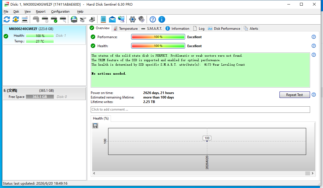Open the Report menu
The image size is (323, 188).
coord(40,12)
